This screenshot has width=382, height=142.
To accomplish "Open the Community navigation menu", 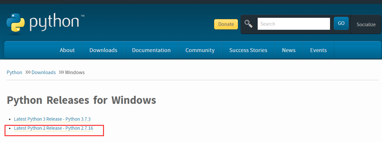I will coord(200,50).
